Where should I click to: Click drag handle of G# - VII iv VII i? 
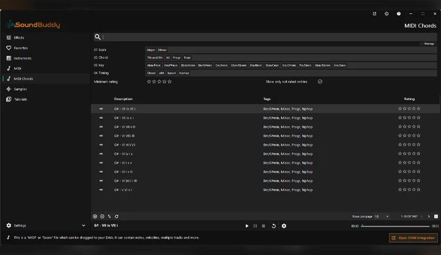click(x=101, y=109)
